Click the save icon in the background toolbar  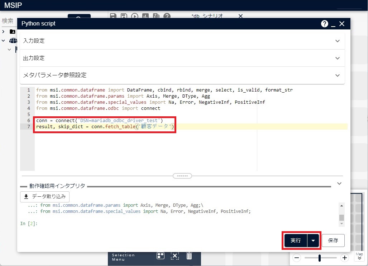[113, 16]
